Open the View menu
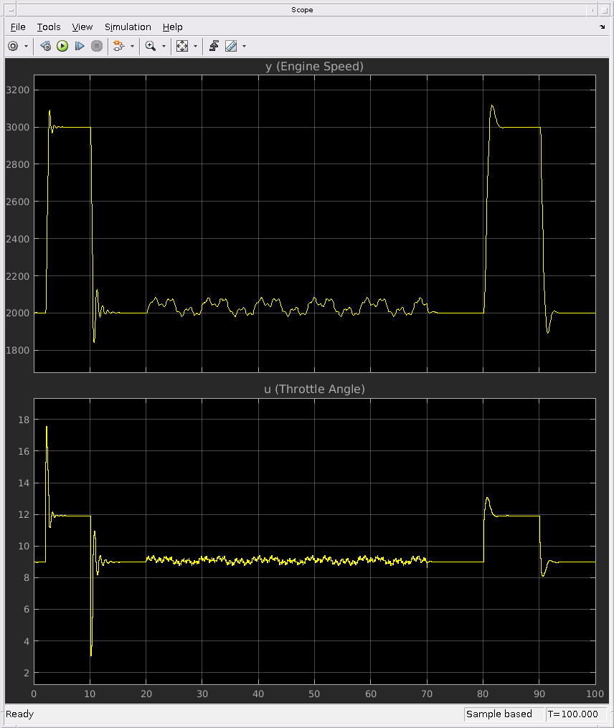The width and height of the screenshot is (614, 728). 82,27
